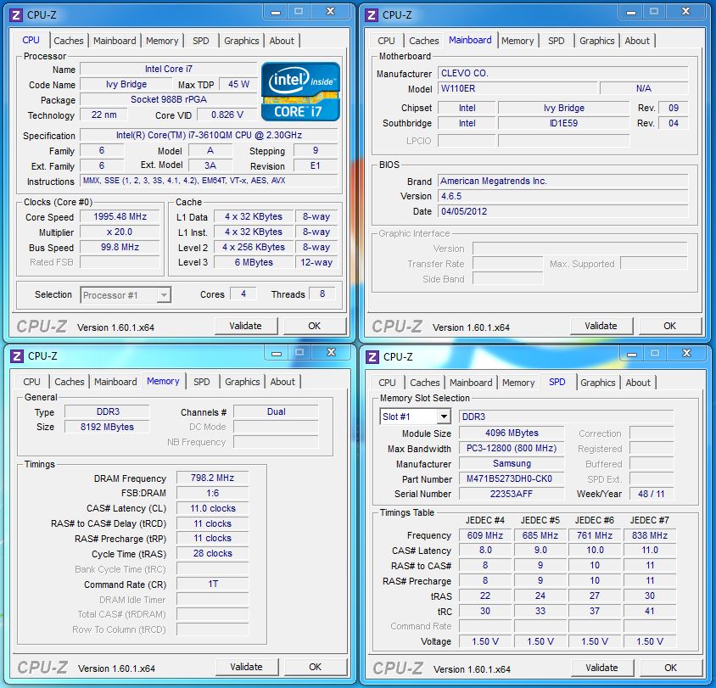Click OK in the Mainboard window
This screenshot has width=716, height=688.
pos(670,326)
